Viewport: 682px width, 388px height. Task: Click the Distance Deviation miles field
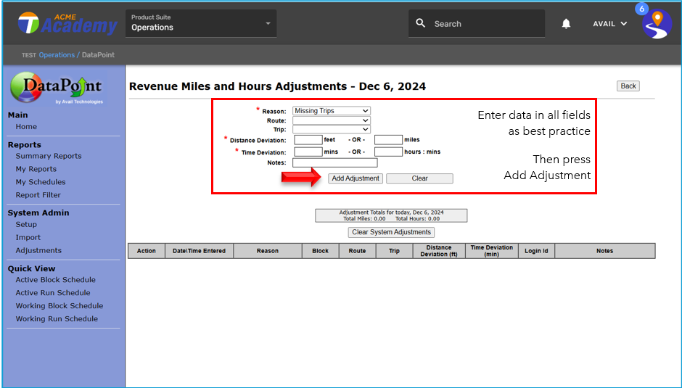click(x=388, y=140)
